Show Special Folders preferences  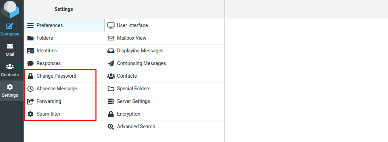(x=134, y=89)
